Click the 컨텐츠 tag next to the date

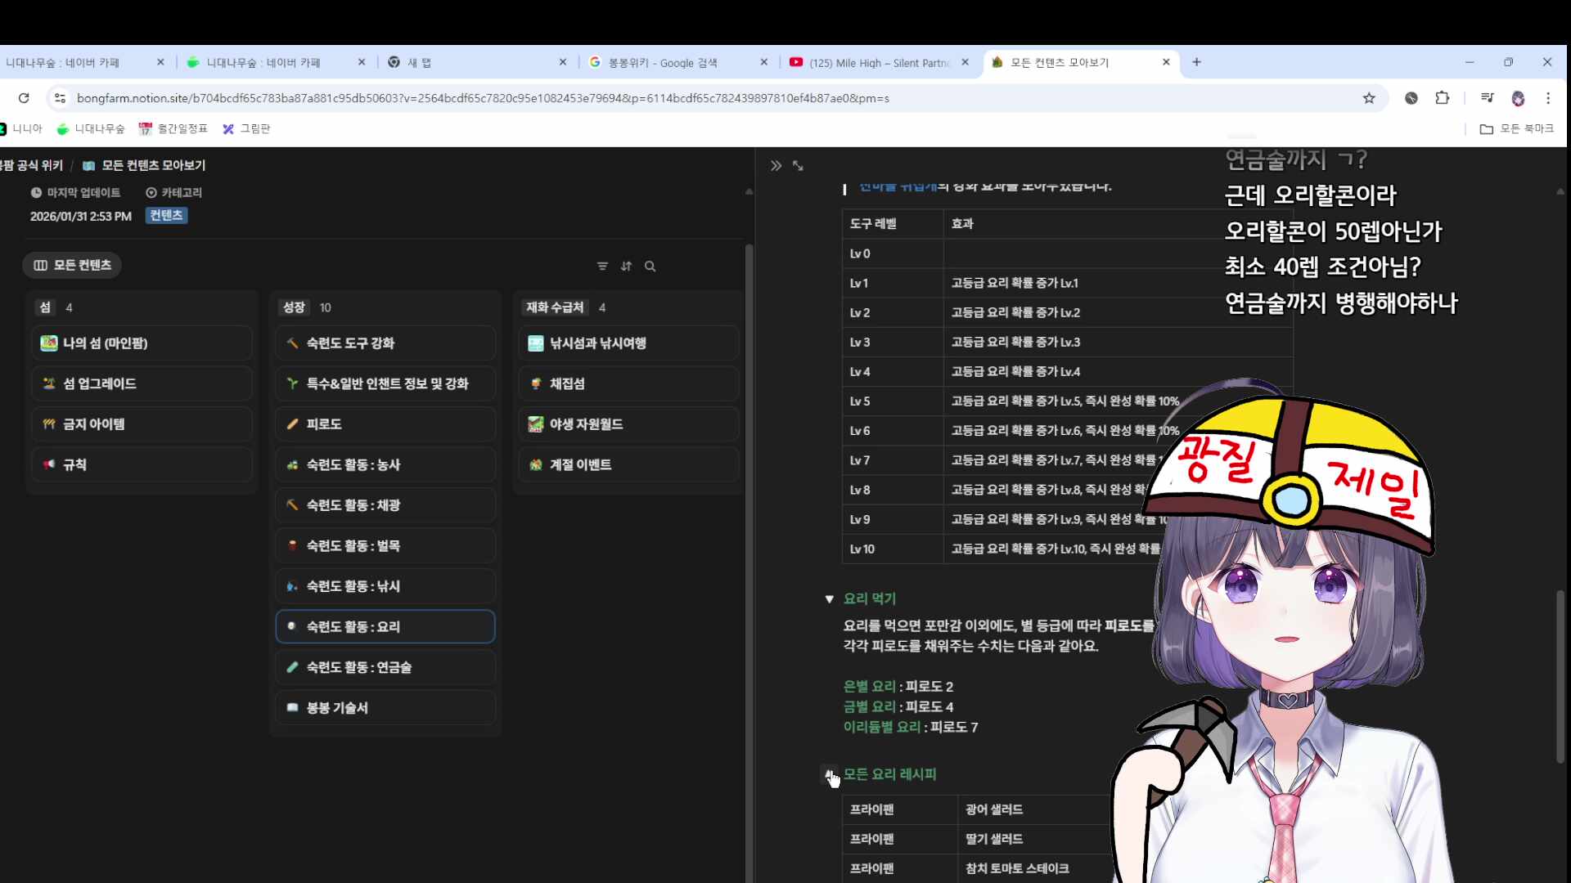tap(166, 215)
